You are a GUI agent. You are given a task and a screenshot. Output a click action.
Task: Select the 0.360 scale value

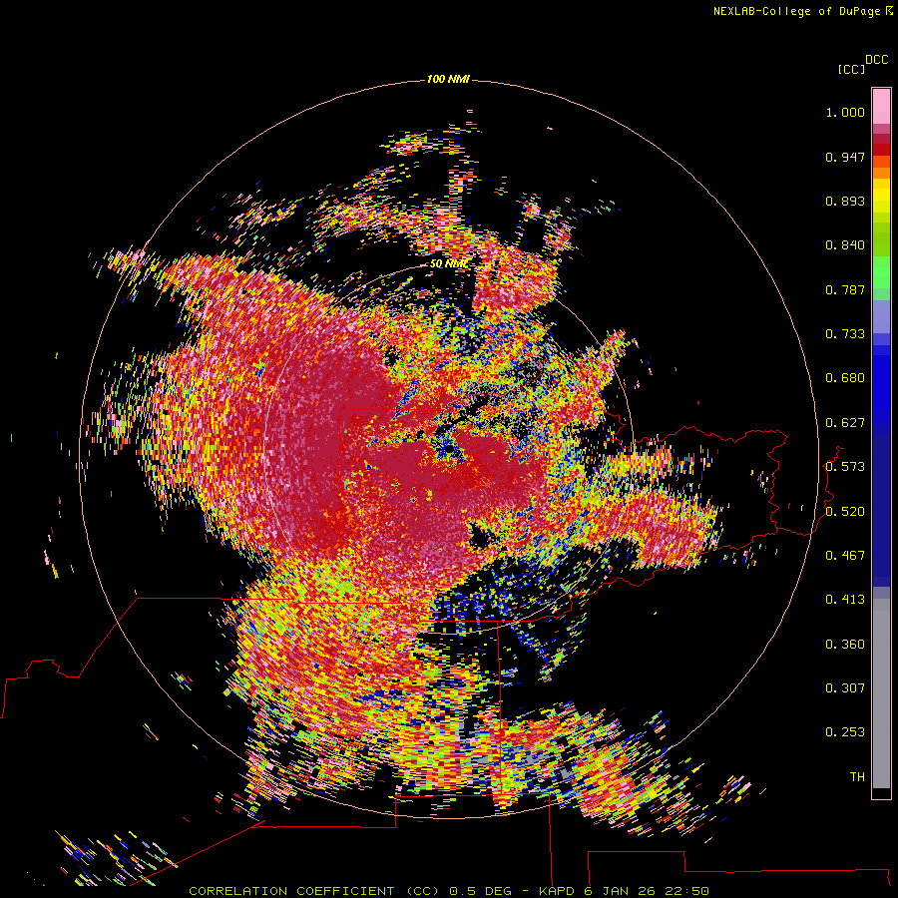coord(845,645)
